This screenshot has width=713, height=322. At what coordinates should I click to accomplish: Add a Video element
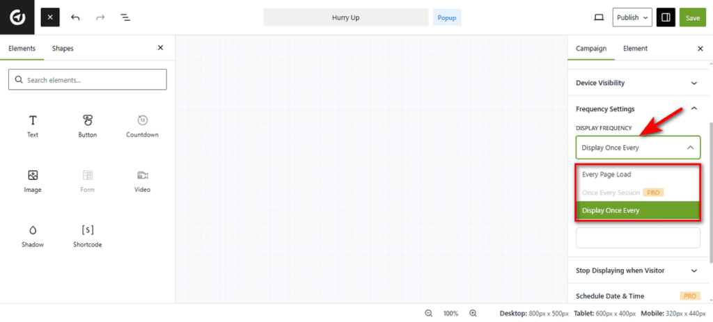coord(142,181)
